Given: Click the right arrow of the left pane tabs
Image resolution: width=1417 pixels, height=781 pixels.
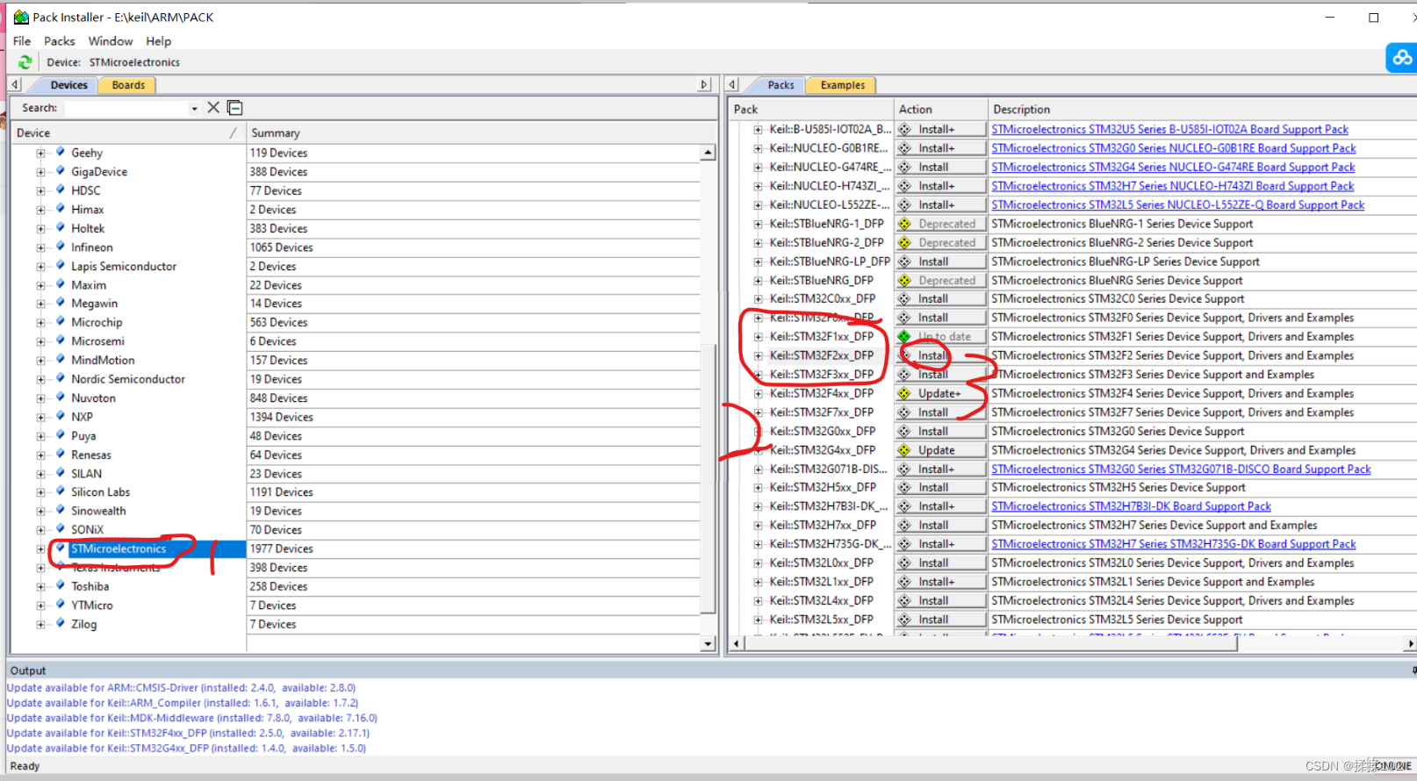Looking at the screenshot, I should [x=704, y=84].
